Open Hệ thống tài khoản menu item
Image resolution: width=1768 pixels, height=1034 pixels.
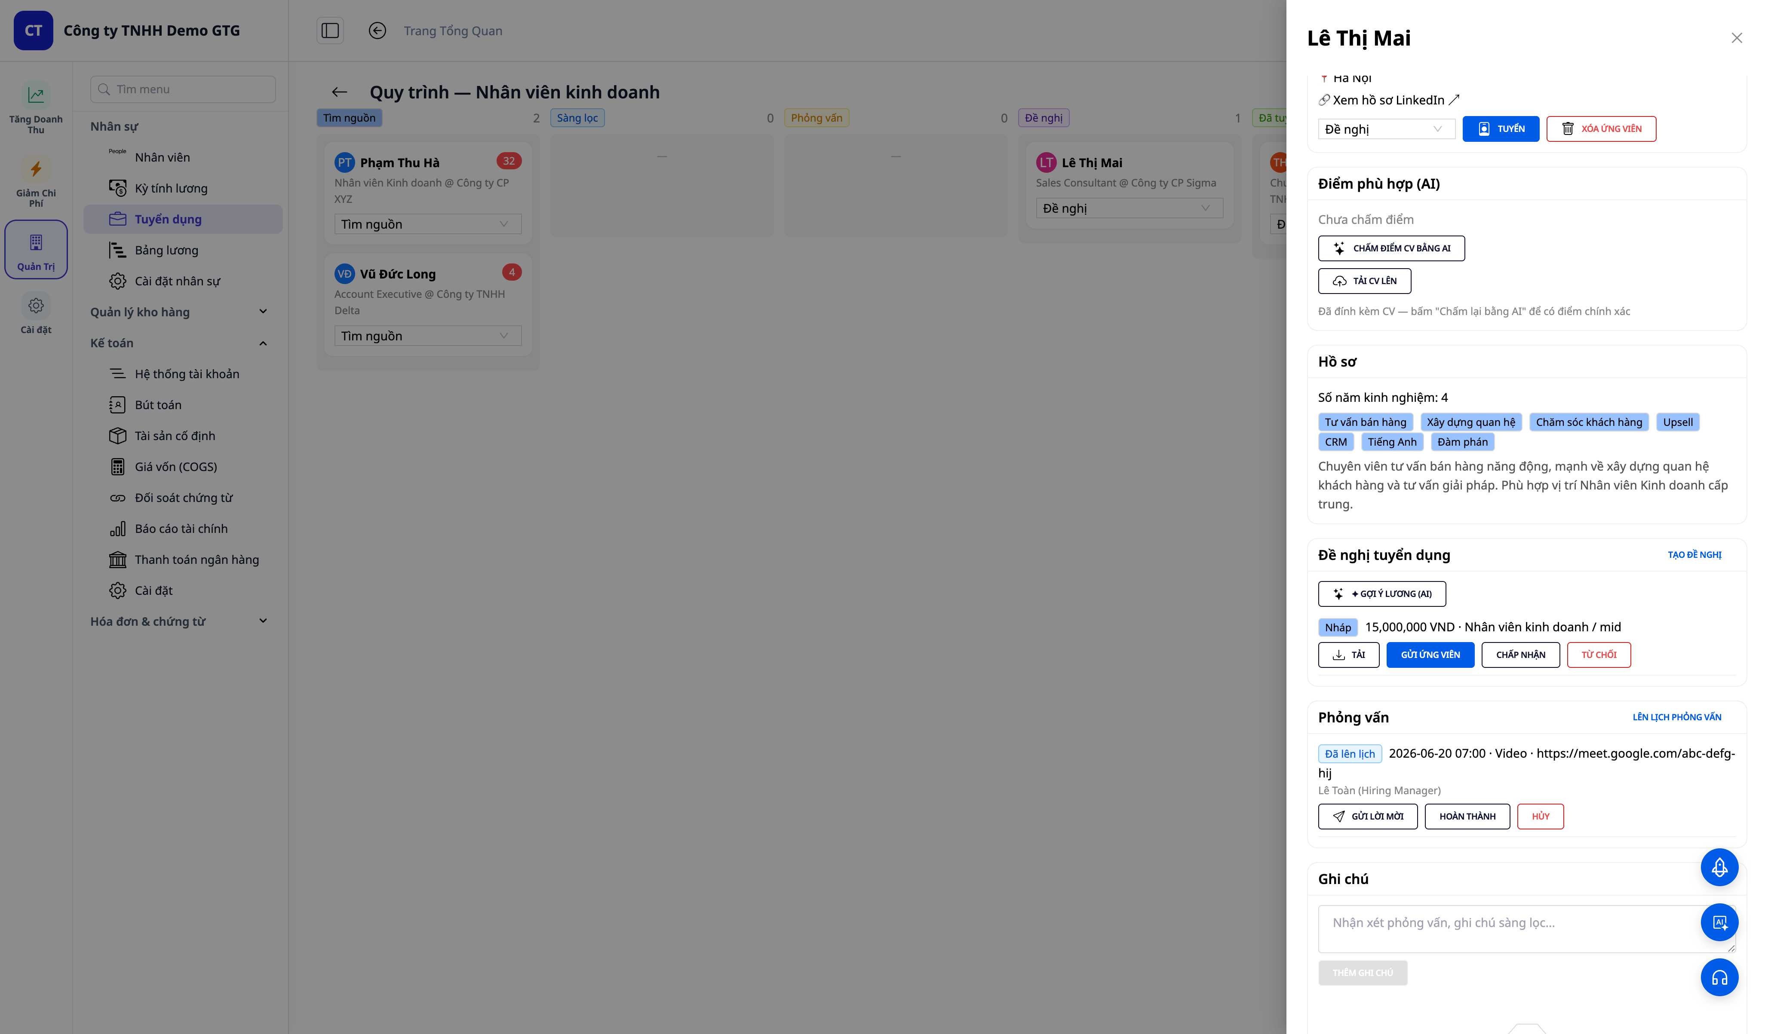click(183, 374)
